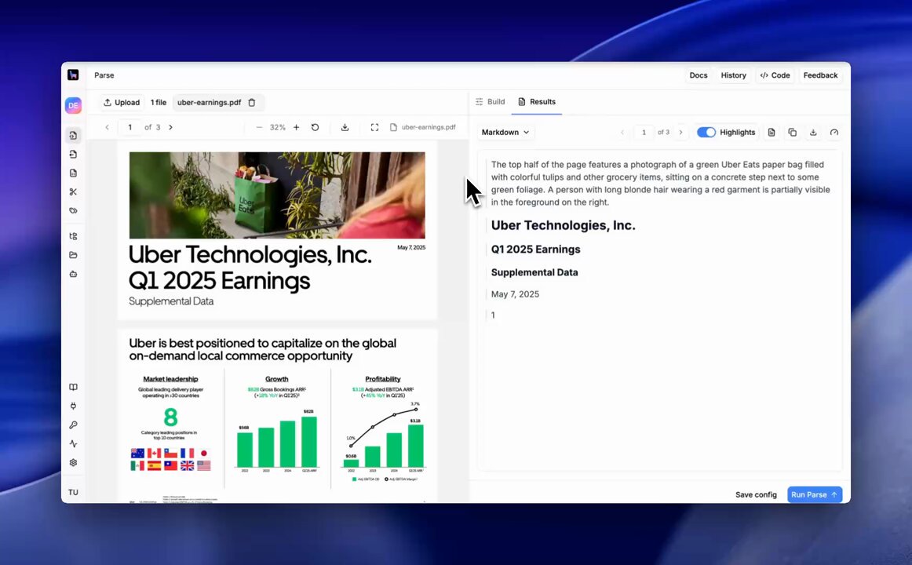Image resolution: width=912 pixels, height=565 pixels.
Task: Click the PDF page number field
Action: 130,127
